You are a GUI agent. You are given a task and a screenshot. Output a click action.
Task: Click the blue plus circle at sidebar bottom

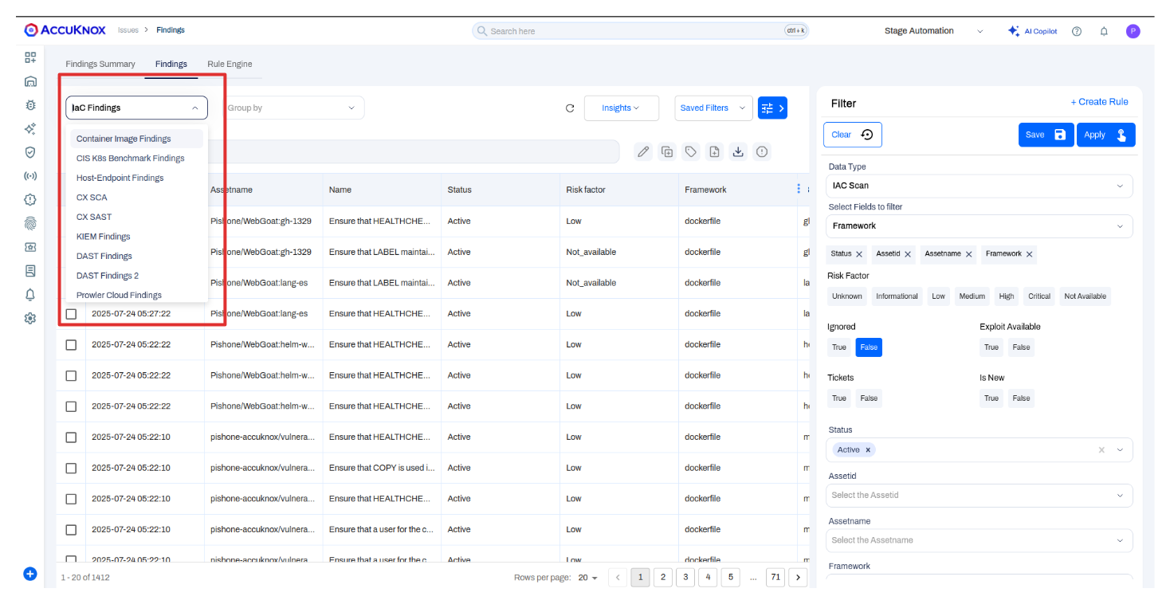click(30, 573)
